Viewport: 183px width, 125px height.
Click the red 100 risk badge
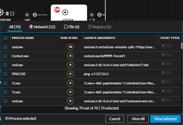57,10
